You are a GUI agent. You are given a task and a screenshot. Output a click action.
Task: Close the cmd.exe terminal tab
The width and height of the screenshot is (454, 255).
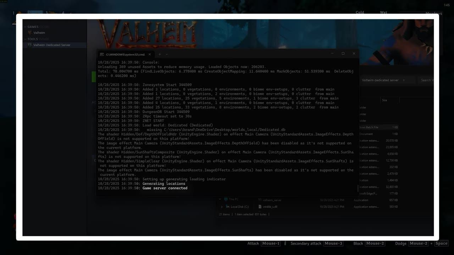click(x=149, y=54)
